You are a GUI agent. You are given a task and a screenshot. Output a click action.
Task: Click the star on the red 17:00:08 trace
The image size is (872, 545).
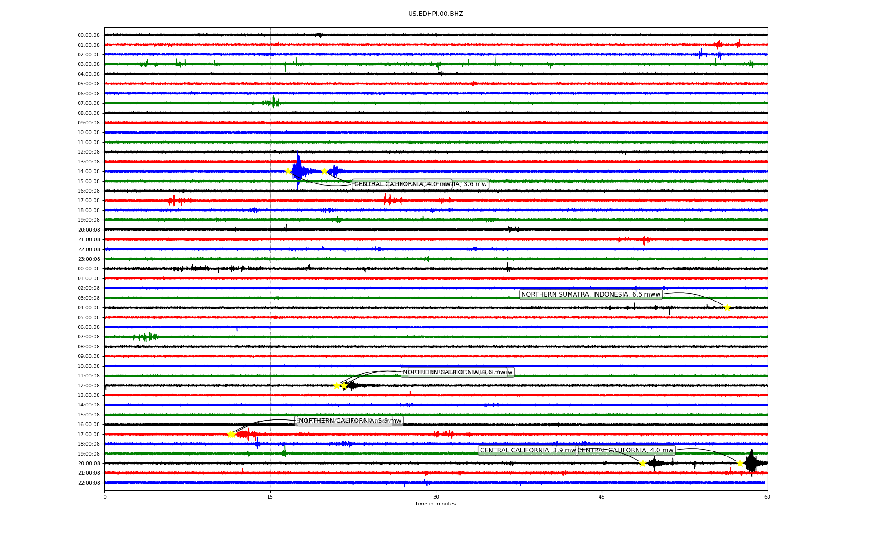click(231, 434)
